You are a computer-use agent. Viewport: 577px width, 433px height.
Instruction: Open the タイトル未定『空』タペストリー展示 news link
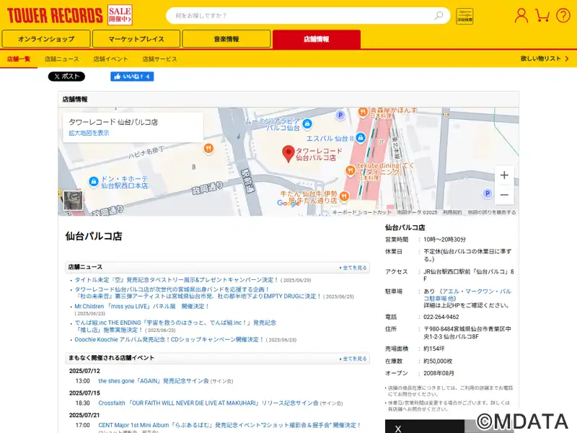[x=177, y=280]
